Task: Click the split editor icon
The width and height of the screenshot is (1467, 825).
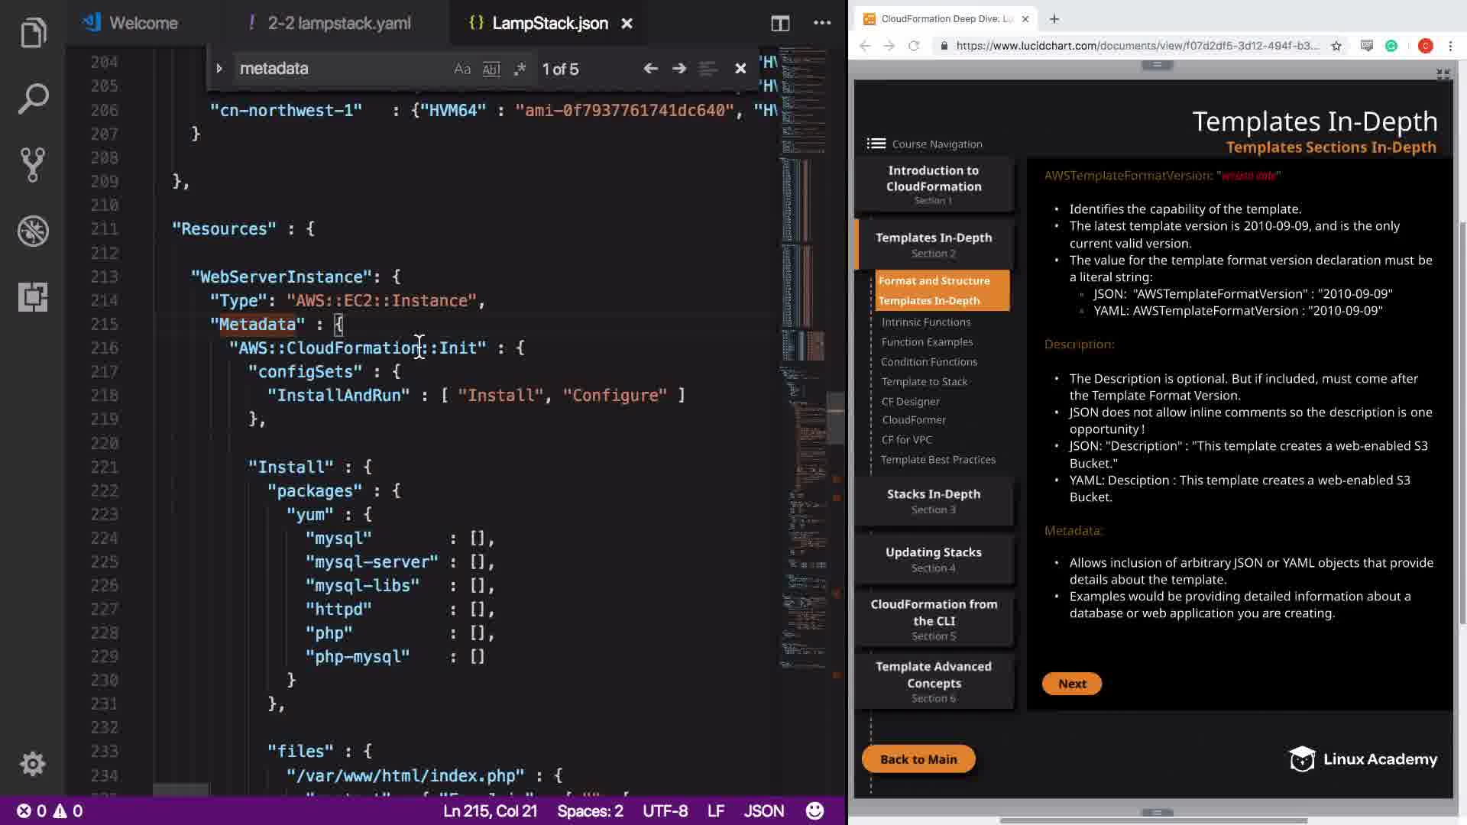Action: pyautogui.click(x=780, y=23)
